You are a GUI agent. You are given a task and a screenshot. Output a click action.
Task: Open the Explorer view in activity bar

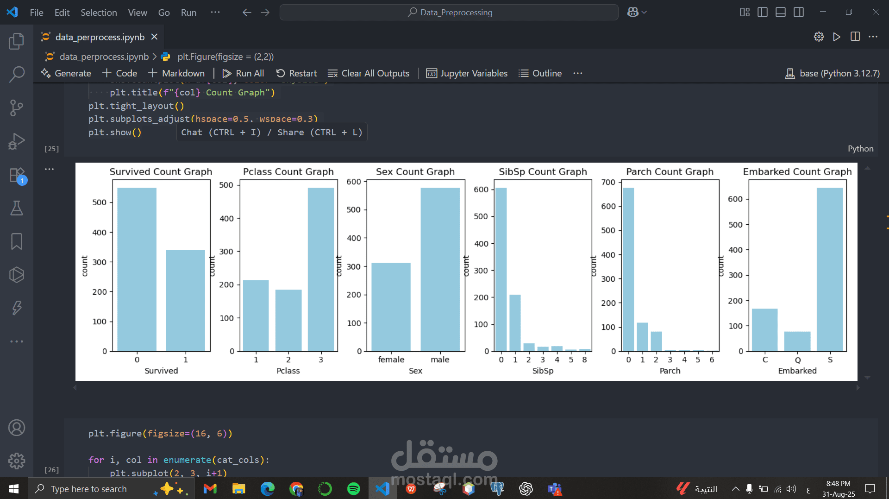point(17,41)
